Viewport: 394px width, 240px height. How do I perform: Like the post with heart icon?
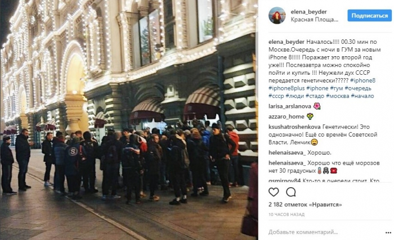[274, 192]
